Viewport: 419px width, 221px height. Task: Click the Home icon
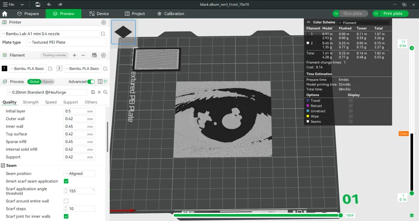(x=5, y=14)
